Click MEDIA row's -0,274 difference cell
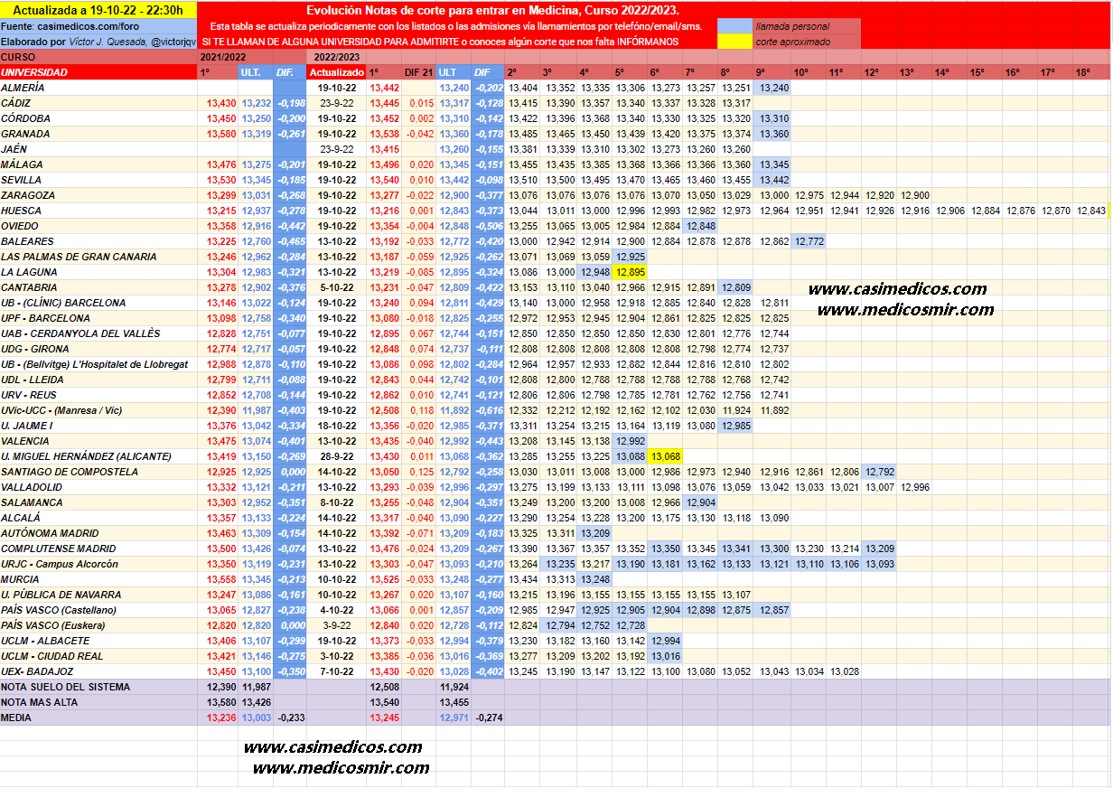1113x788 pixels. pyautogui.click(x=488, y=718)
